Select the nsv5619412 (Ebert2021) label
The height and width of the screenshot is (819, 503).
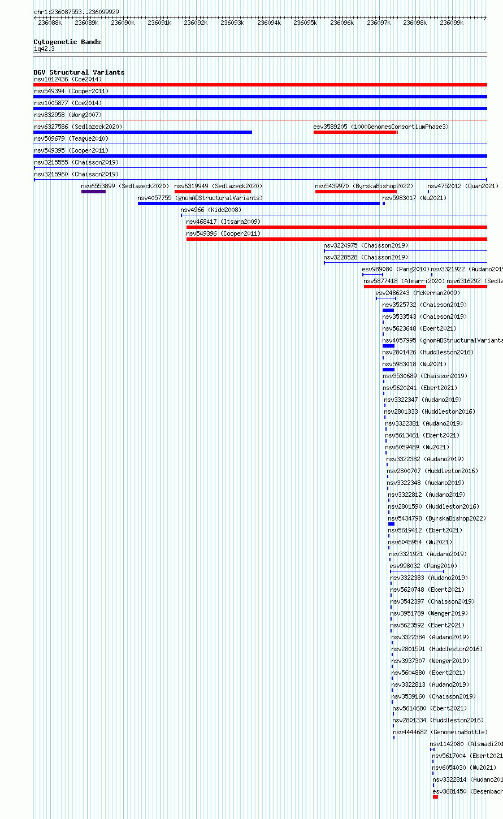click(426, 530)
